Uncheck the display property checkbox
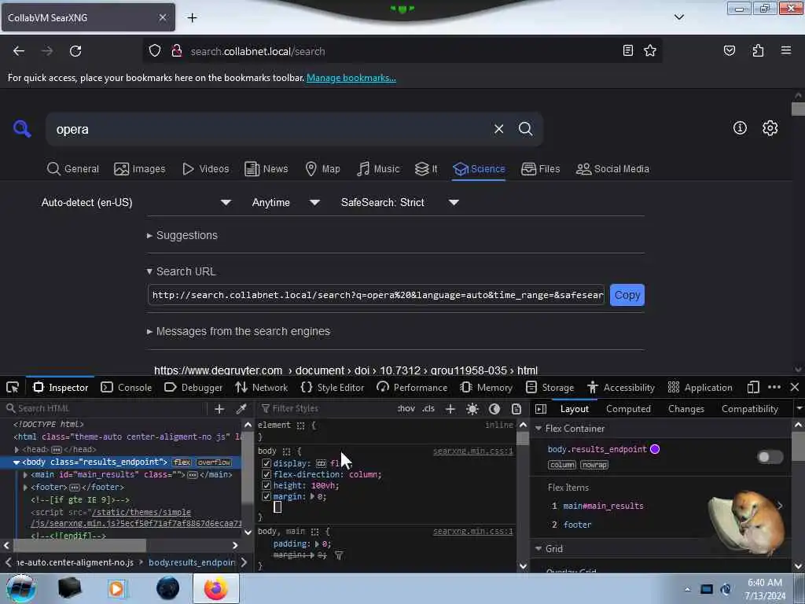Image resolution: width=805 pixels, height=604 pixels. click(x=266, y=463)
